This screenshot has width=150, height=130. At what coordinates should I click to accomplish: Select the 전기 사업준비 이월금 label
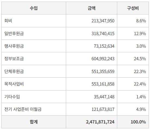click(x=23, y=109)
